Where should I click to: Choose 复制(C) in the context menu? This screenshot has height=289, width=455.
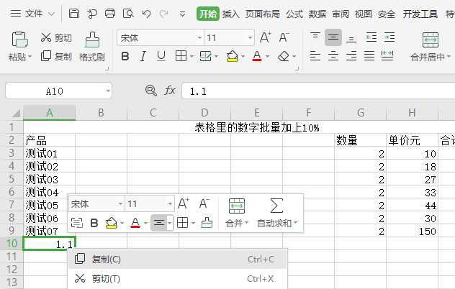point(176,259)
